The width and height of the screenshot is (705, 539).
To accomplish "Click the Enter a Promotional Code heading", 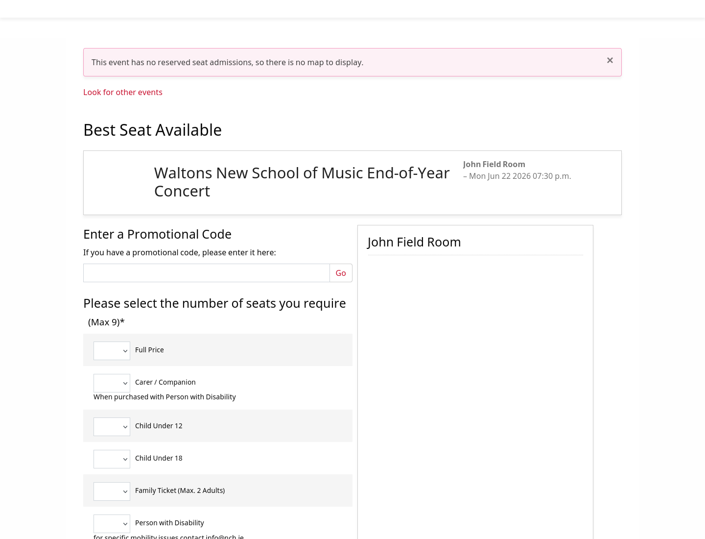I will (x=157, y=234).
